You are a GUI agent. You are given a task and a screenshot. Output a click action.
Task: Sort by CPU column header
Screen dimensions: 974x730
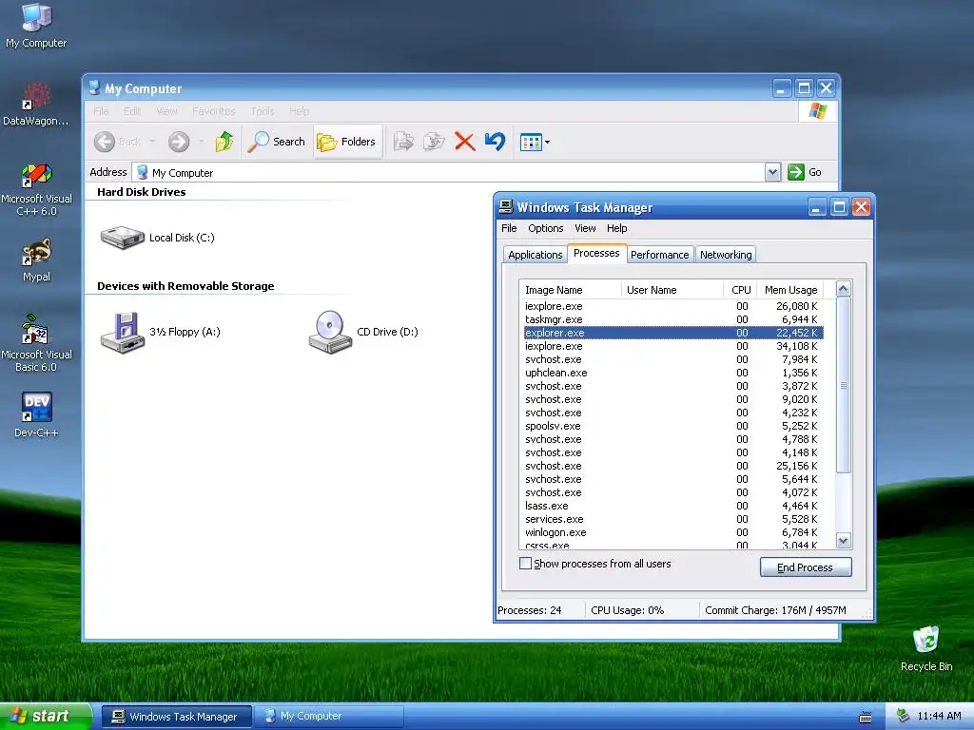coord(740,290)
